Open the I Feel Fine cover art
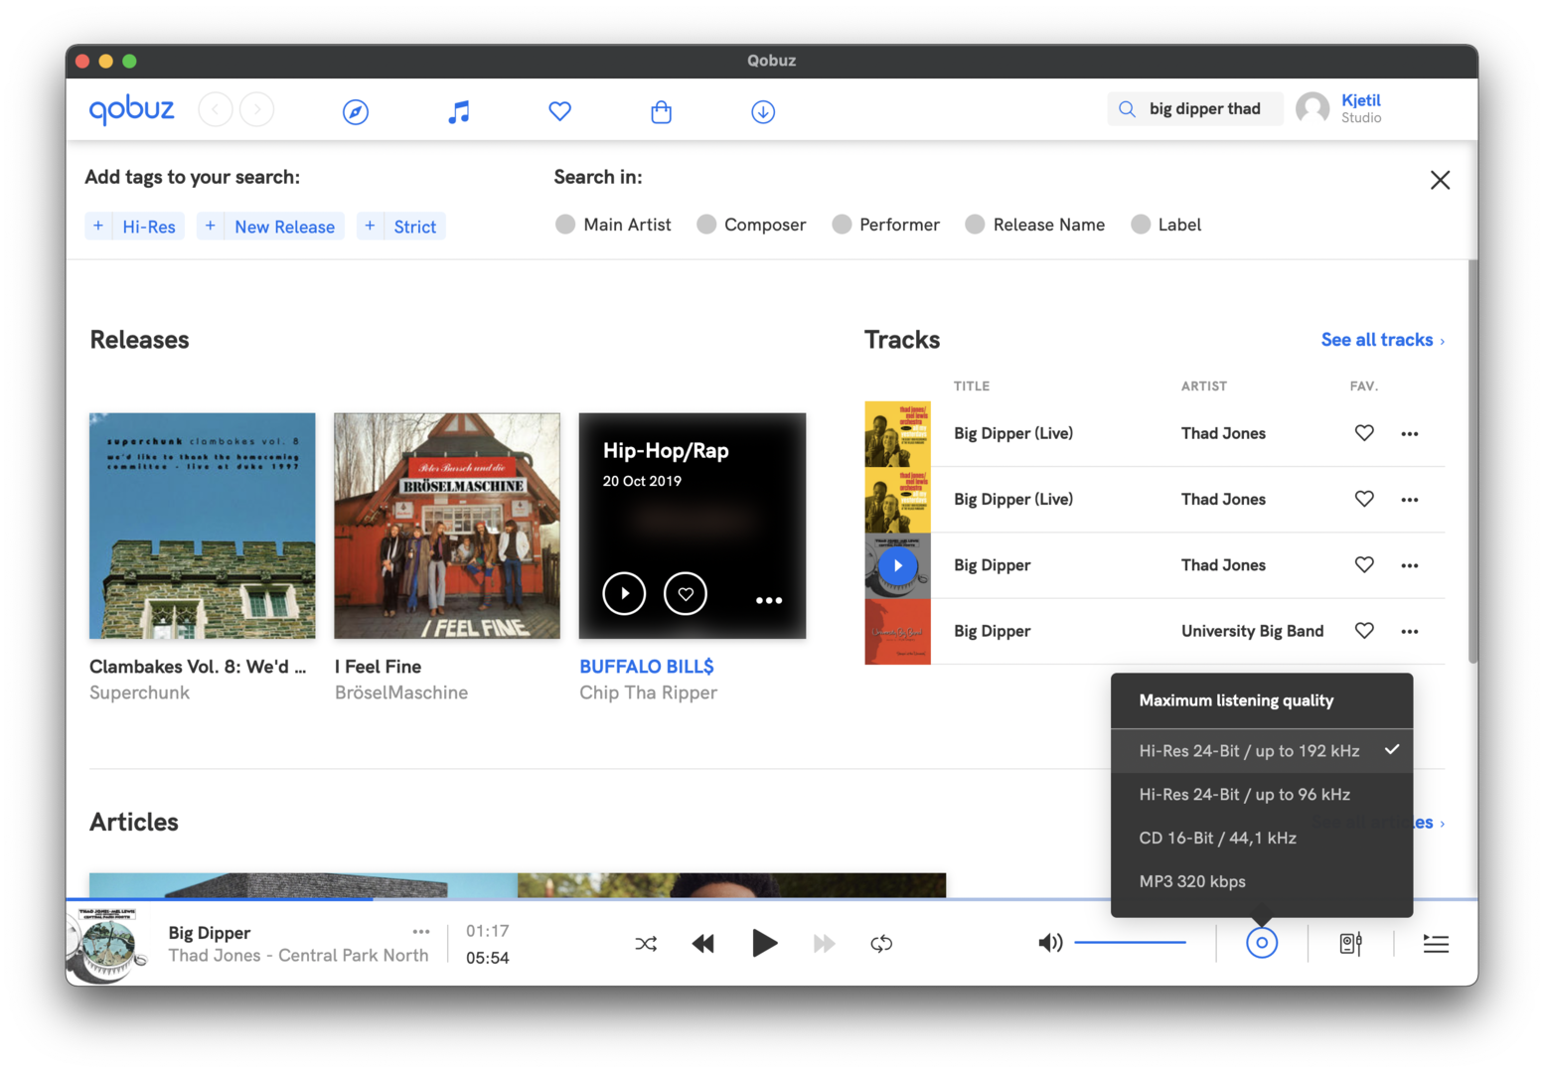1544x1073 pixels. tap(447, 526)
